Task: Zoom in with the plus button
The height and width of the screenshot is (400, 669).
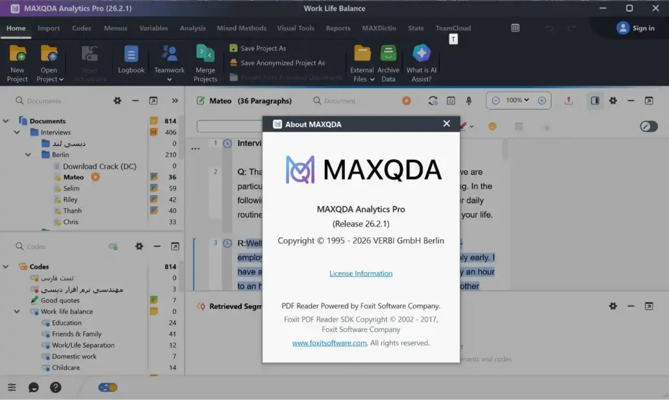Action: point(542,100)
